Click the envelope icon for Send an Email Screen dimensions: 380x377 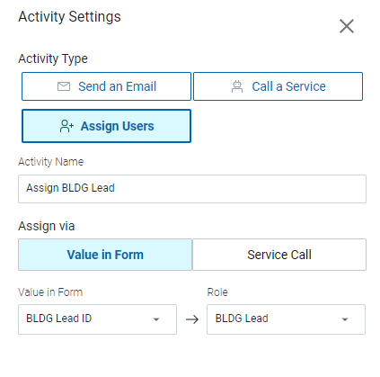(64, 86)
